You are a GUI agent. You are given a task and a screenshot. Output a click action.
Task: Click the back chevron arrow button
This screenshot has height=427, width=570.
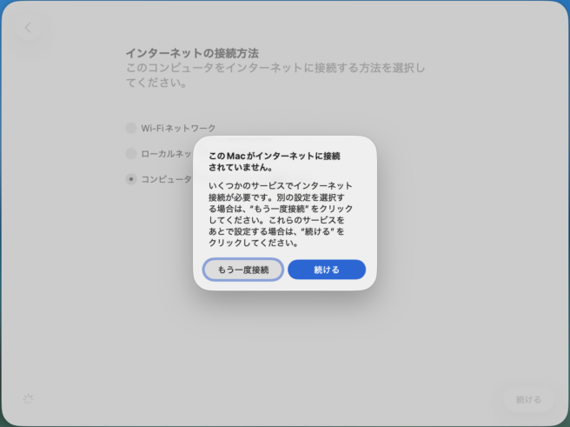28,28
